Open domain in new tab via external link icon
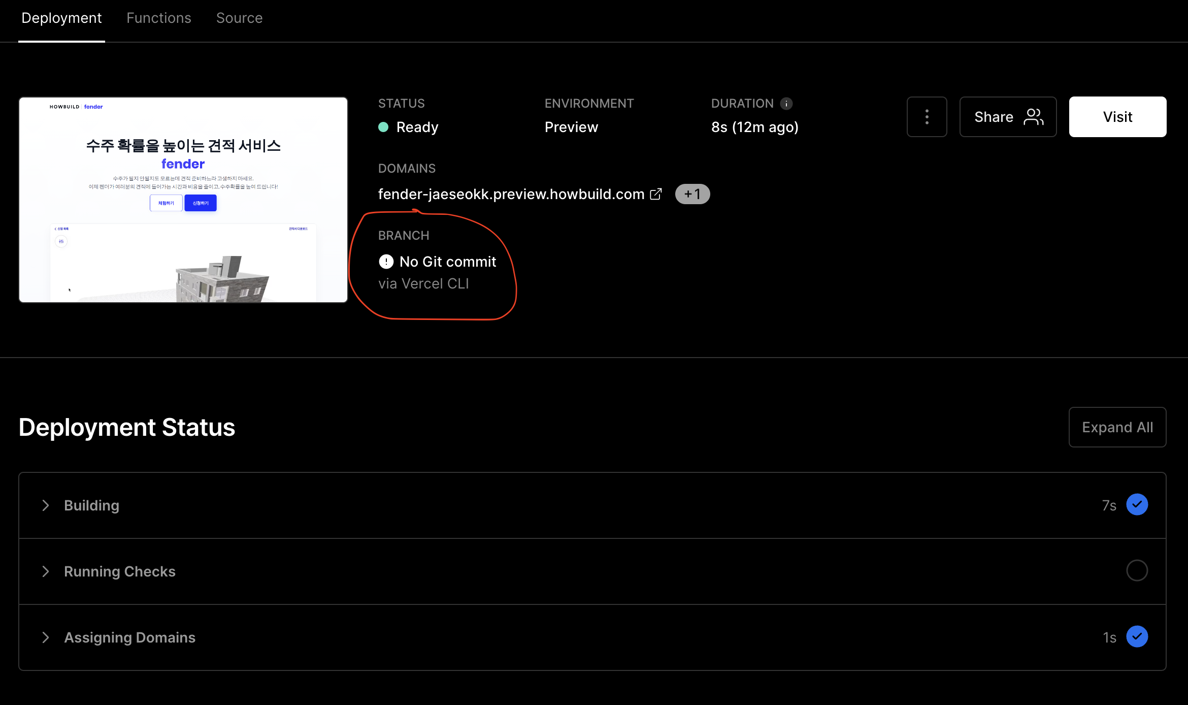 click(656, 194)
